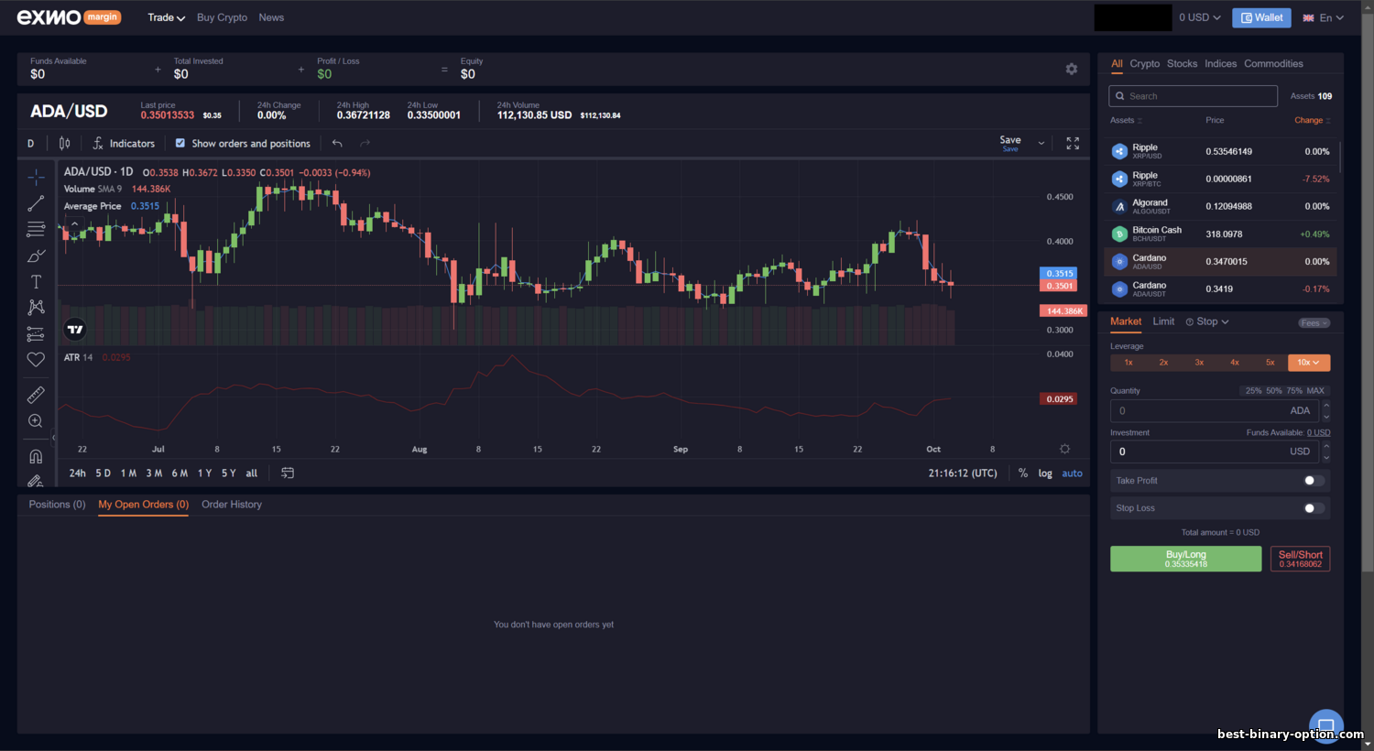Expand the Stop order type dropdown
Screen dimensions: 1374x751
1207,321
